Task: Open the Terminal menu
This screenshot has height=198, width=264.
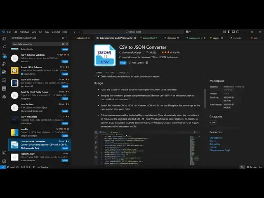Action: (56, 32)
